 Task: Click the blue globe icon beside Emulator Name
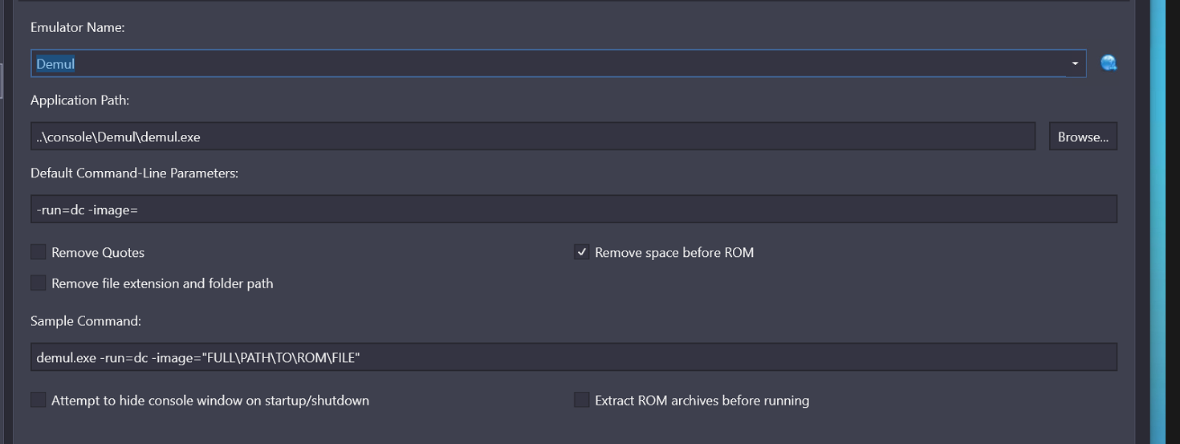[1109, 63]
